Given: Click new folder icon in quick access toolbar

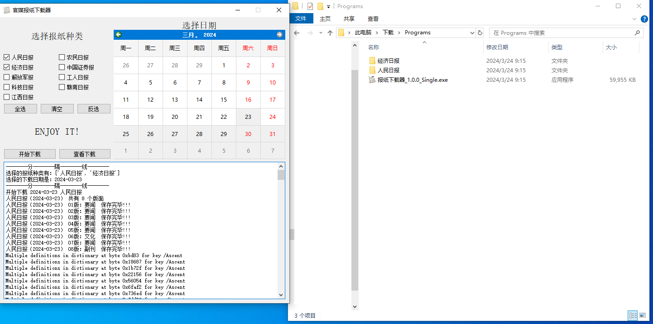Looking at the screenshot, I should click(x=321, y=6).
